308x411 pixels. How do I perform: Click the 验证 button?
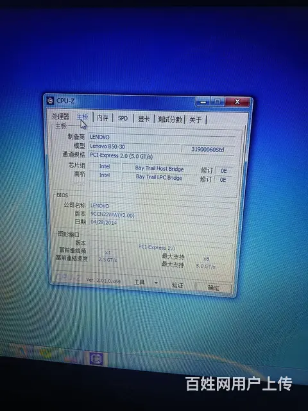[178, 285]
